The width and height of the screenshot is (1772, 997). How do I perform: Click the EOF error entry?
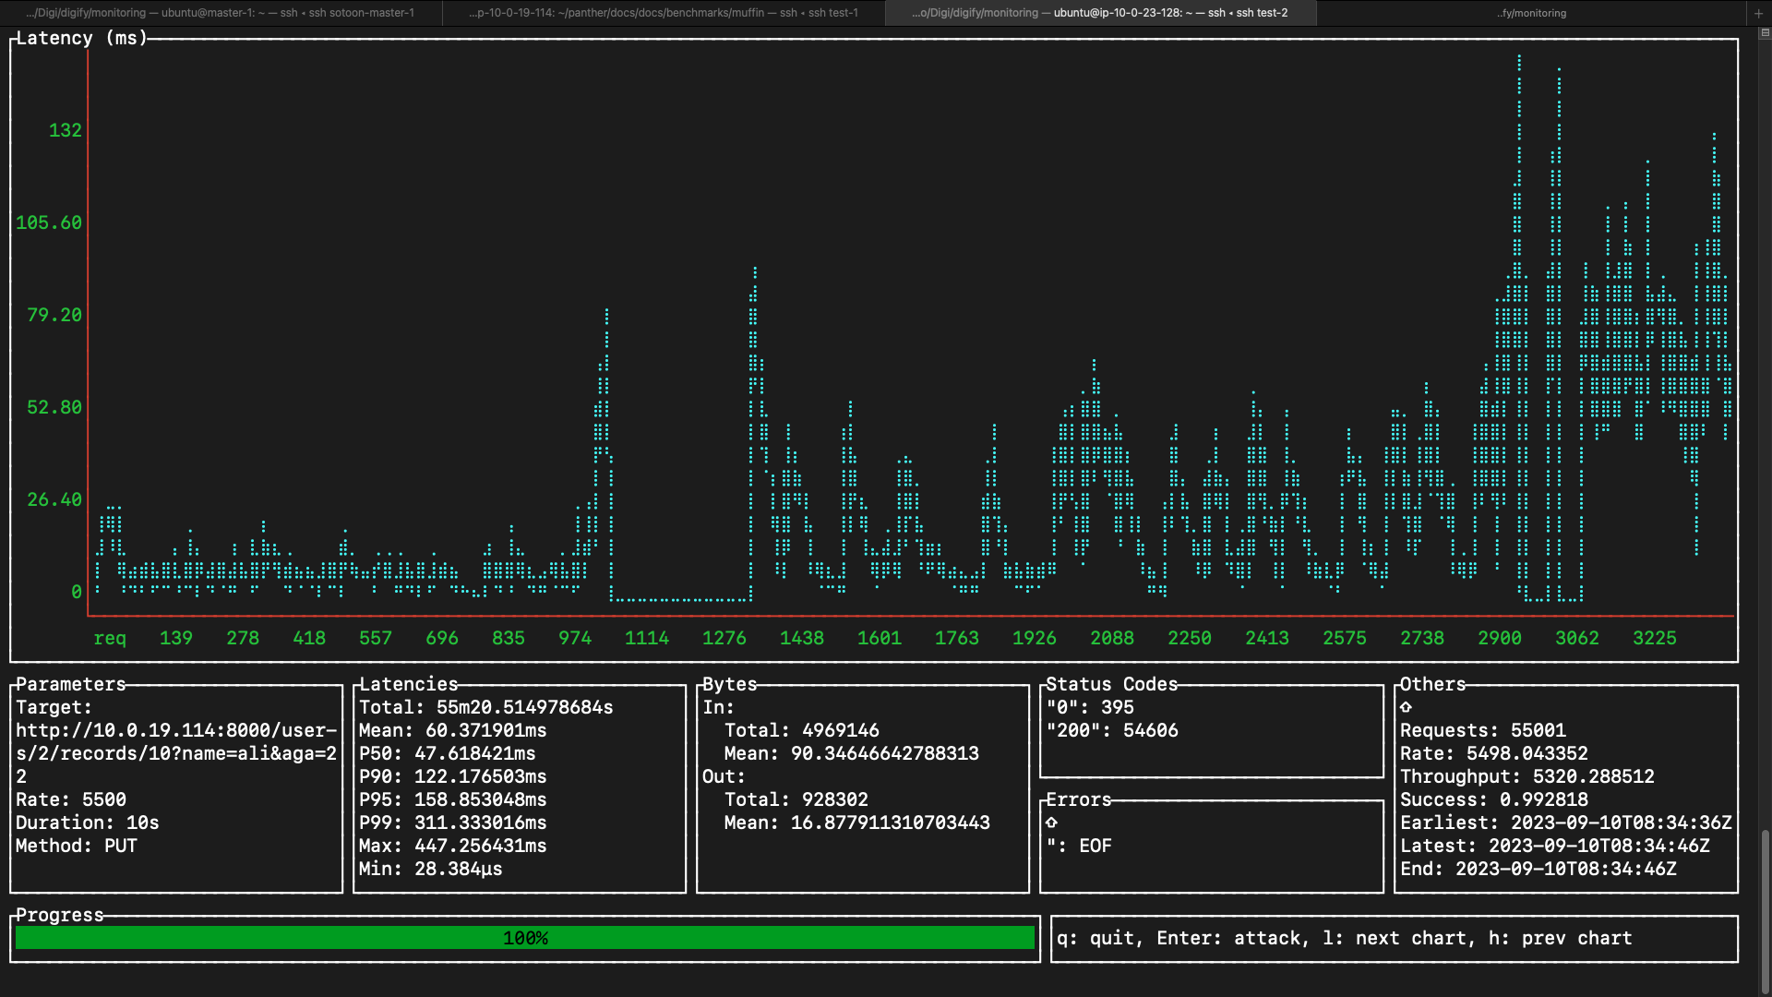1095,846
